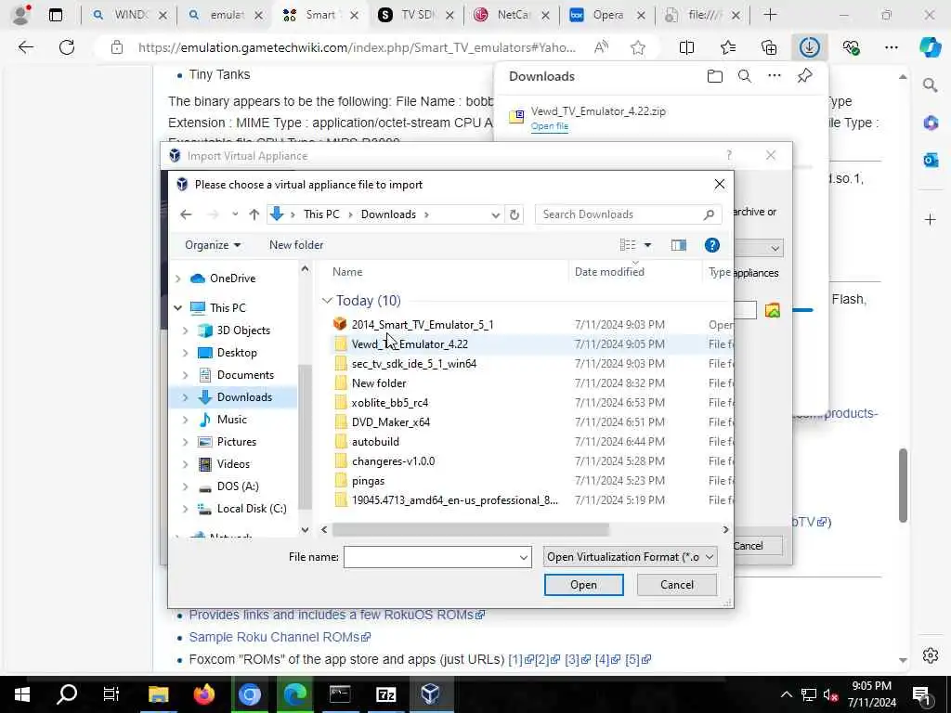
Task: Click Edge Downloads toolbar button
Action: tap(810, 47)
